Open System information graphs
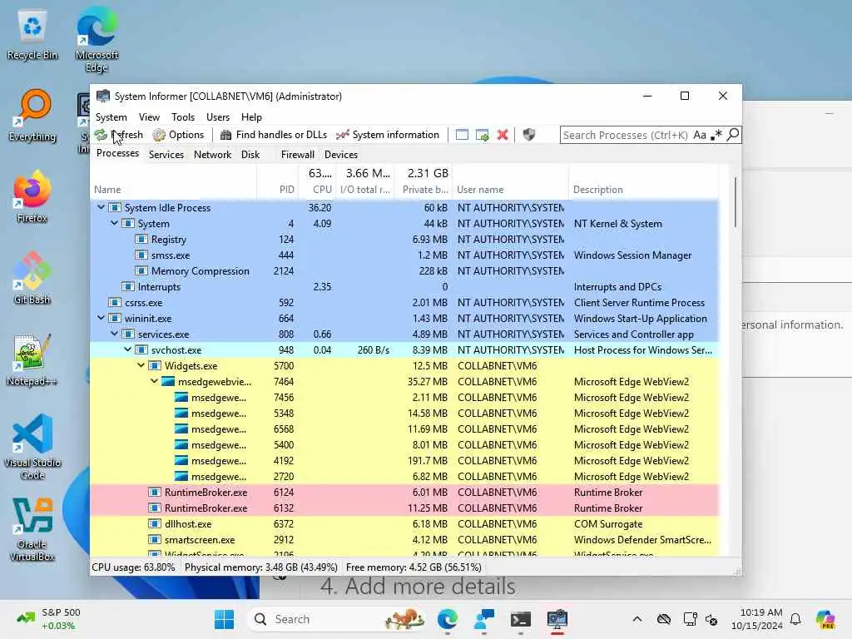Screen dimensions: 852x639 click(388, 135)
